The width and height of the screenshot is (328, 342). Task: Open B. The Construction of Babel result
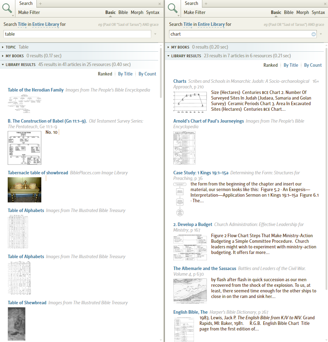click(47, 121)
